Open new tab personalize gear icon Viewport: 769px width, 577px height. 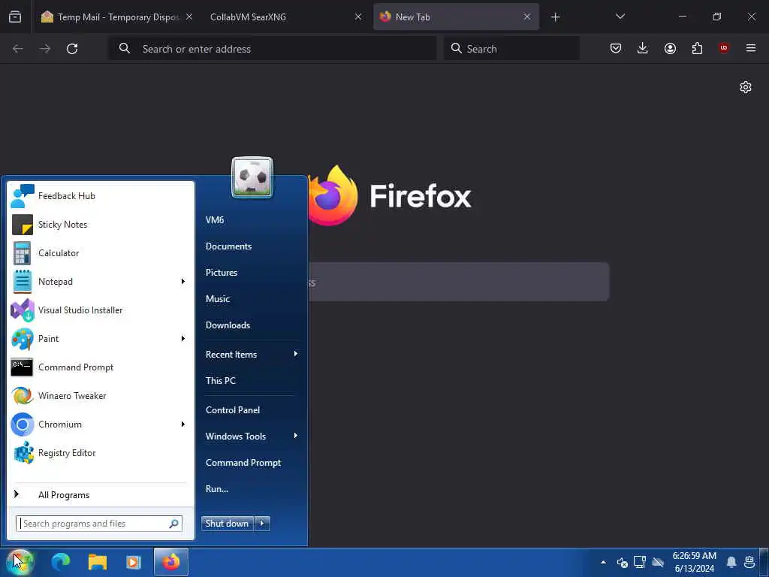point(746,87)
